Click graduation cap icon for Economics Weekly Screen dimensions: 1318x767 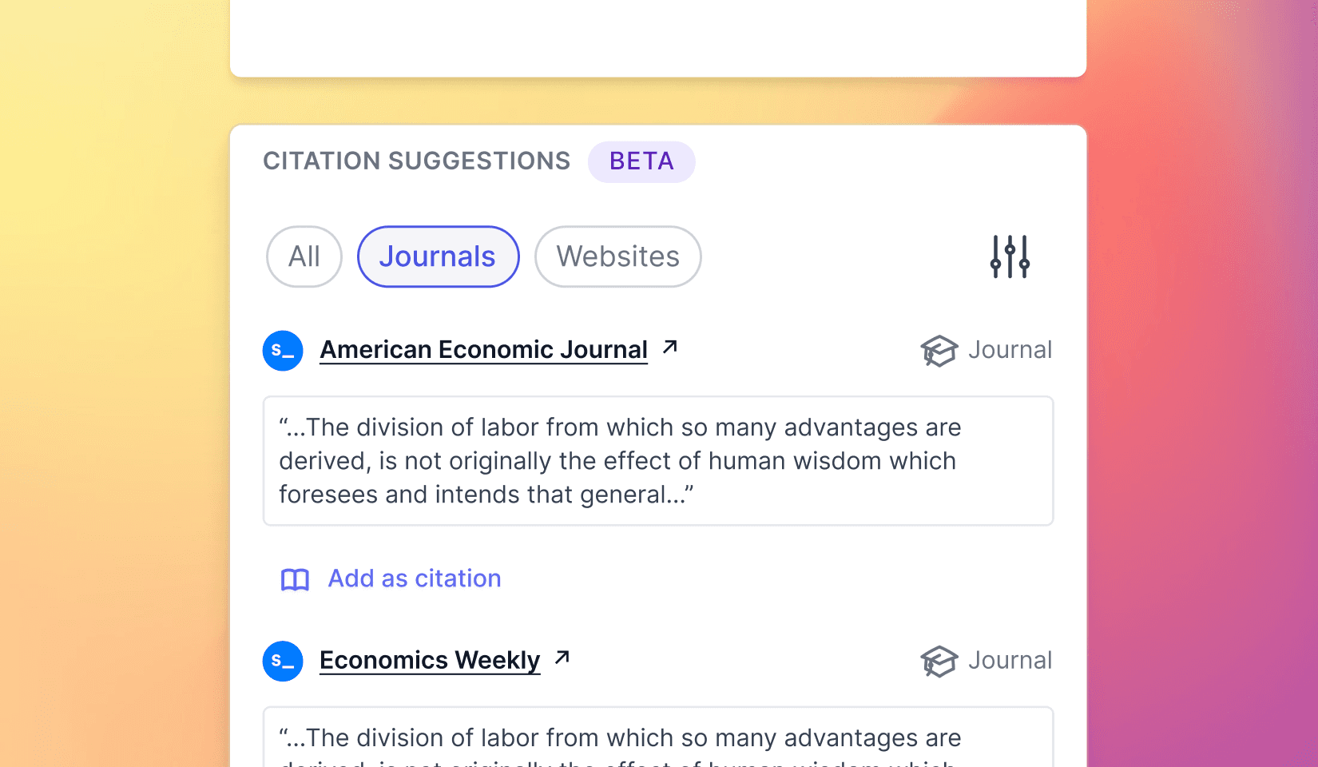[x=939, y=662]
